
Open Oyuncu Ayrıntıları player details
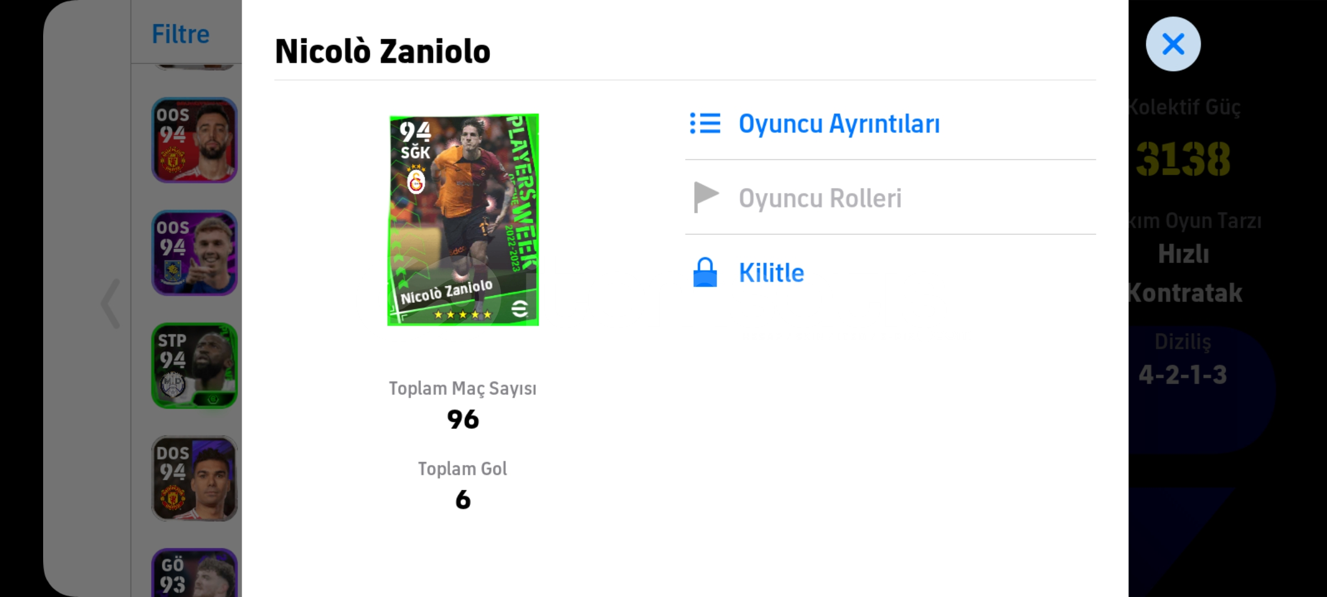(890, 123)
